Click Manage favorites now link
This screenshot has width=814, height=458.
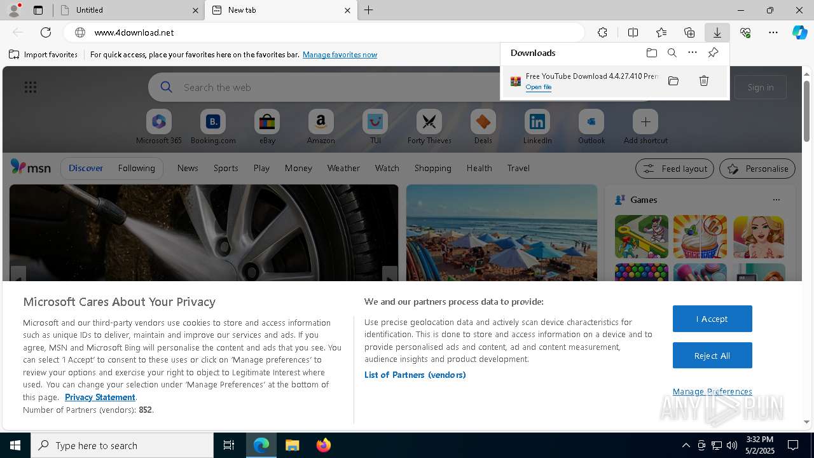(340, 55)
